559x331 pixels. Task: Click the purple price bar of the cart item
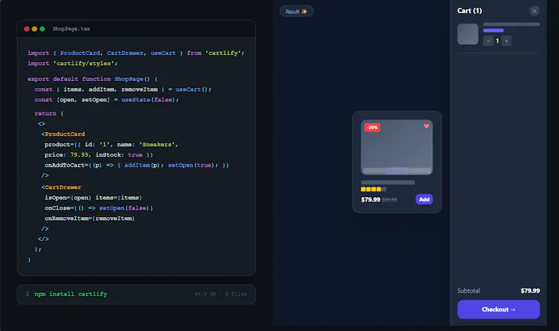pos(493,31)
